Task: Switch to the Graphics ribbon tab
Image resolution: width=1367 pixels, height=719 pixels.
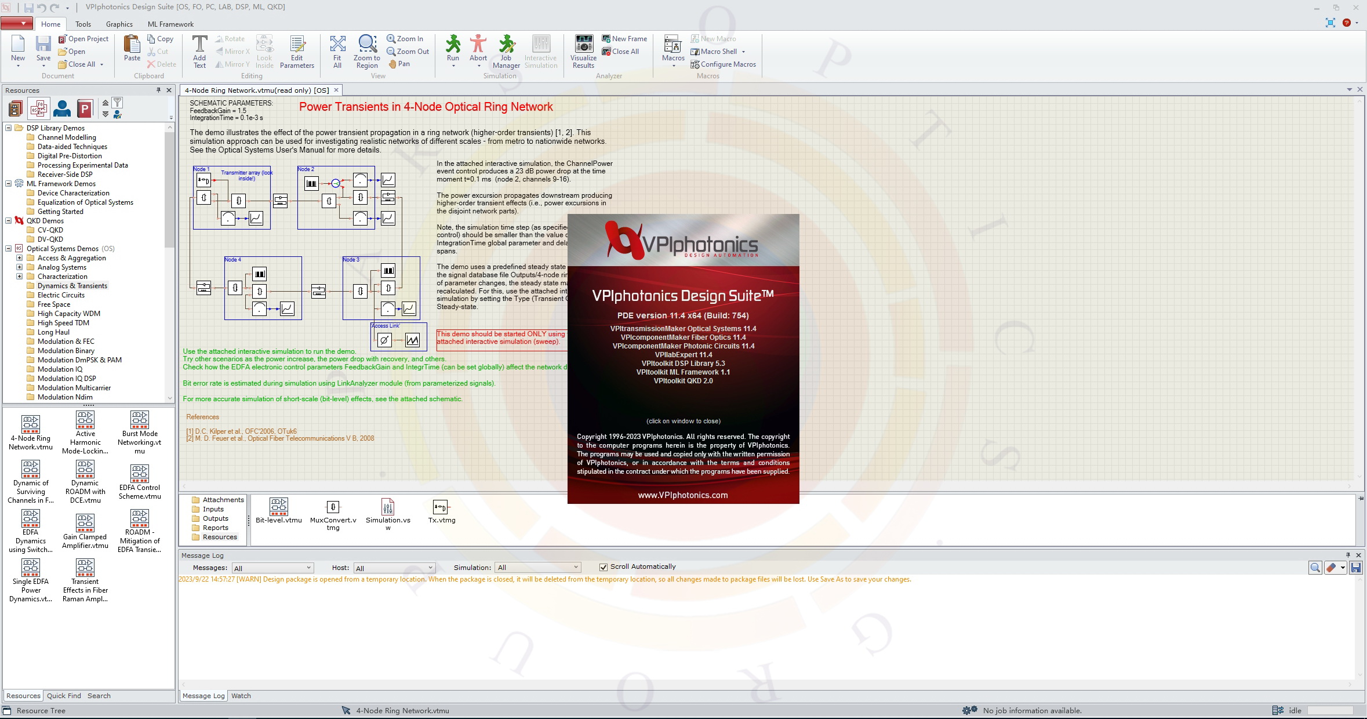Action: coord(119,24)
